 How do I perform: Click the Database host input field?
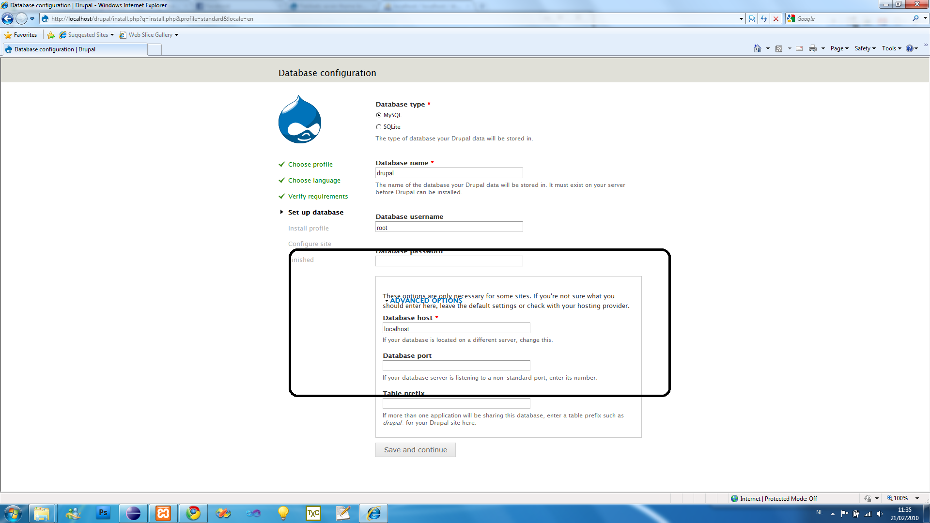tap(456, 328)
